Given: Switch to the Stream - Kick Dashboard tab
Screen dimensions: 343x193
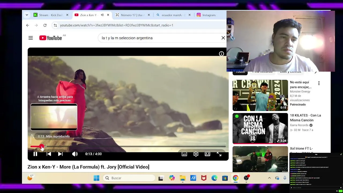Looking at the screenshot, I should click(51, 15).
